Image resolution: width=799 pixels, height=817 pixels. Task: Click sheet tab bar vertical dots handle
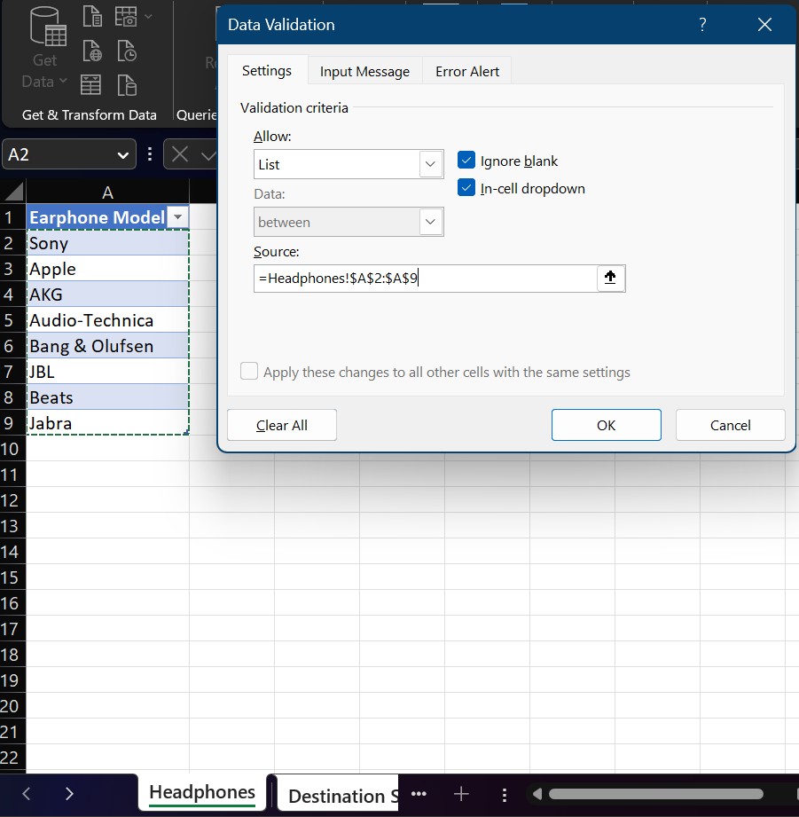(505, 794)
